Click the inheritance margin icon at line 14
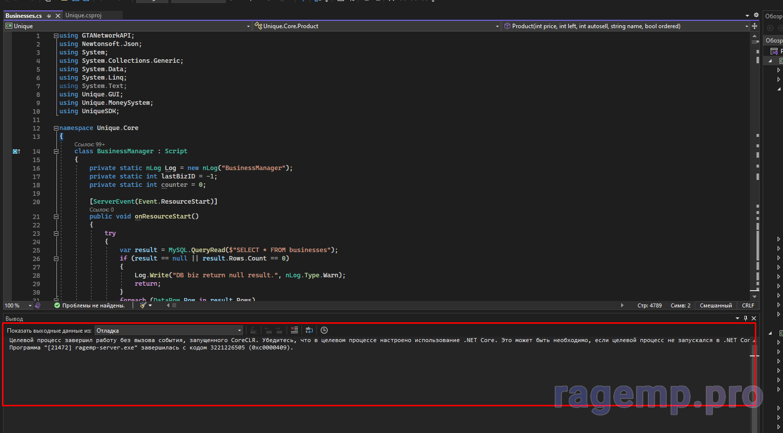The image size is (783, 433). (16, 151)
